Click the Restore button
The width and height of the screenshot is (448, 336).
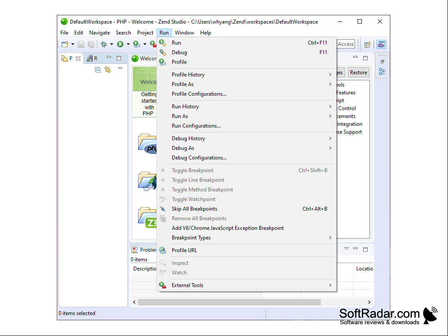tap(358, 73)
